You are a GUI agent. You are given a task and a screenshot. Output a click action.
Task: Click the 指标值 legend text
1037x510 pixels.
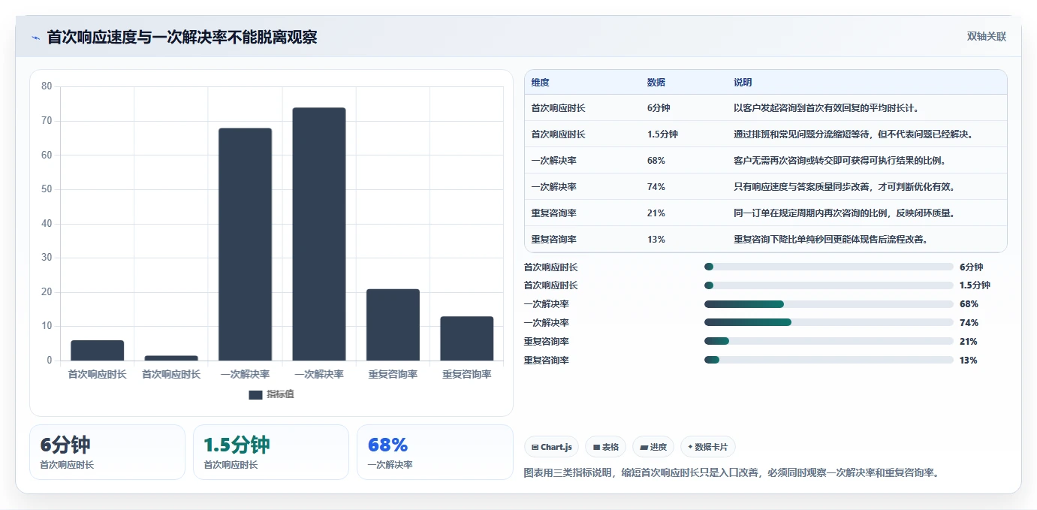point(280,394)
